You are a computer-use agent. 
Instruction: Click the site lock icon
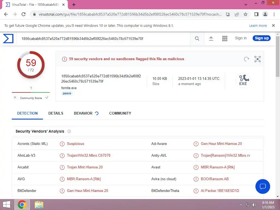pyautogui.click(x=34, y=14)
